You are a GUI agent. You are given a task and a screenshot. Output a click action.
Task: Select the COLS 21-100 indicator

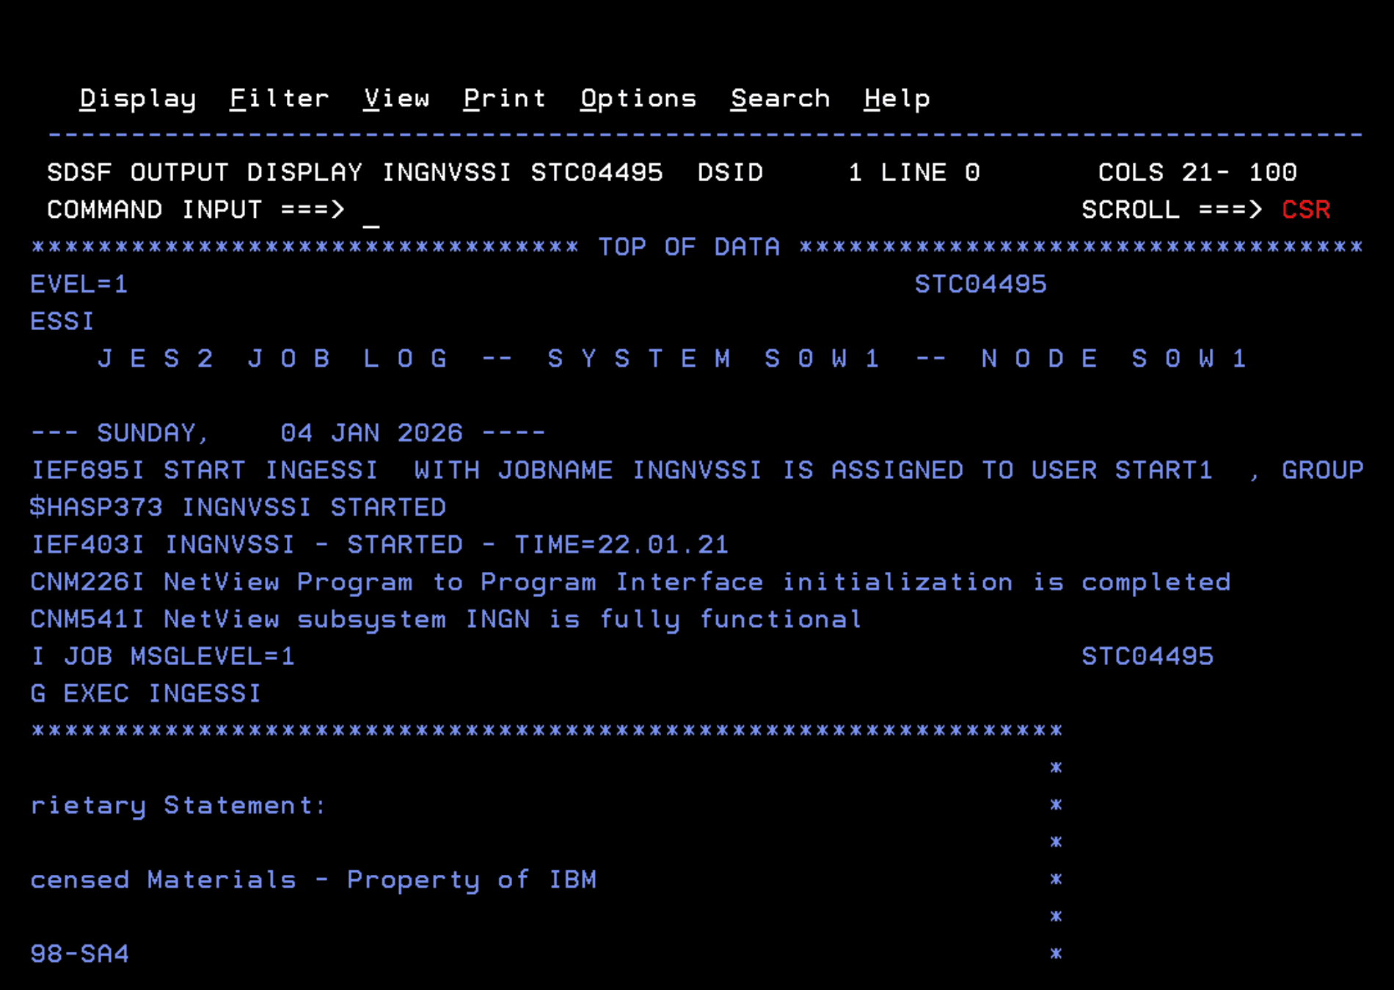pos(1197,172)
